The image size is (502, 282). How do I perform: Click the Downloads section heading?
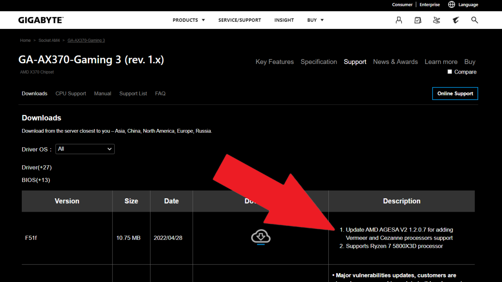point(41,118)
